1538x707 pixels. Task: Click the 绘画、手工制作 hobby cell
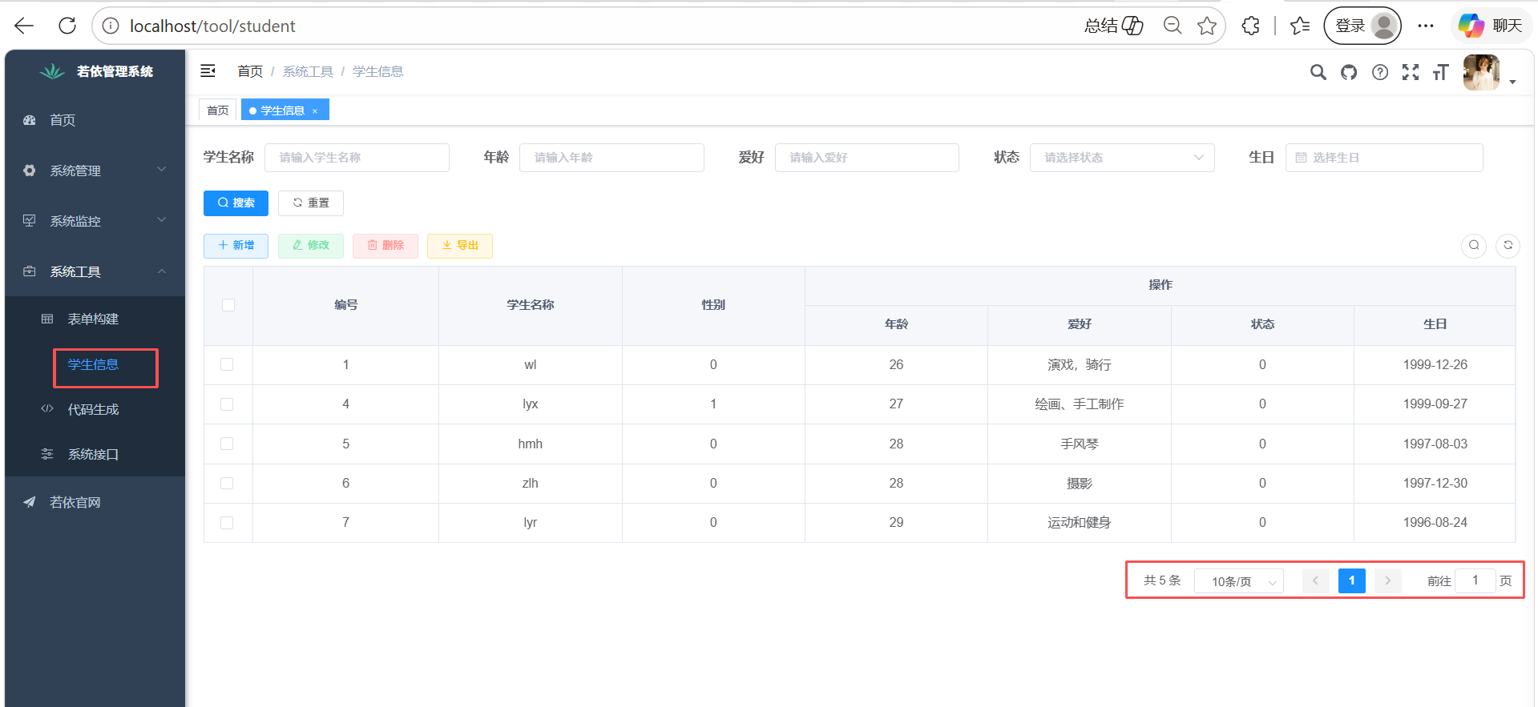(1080, 404)
